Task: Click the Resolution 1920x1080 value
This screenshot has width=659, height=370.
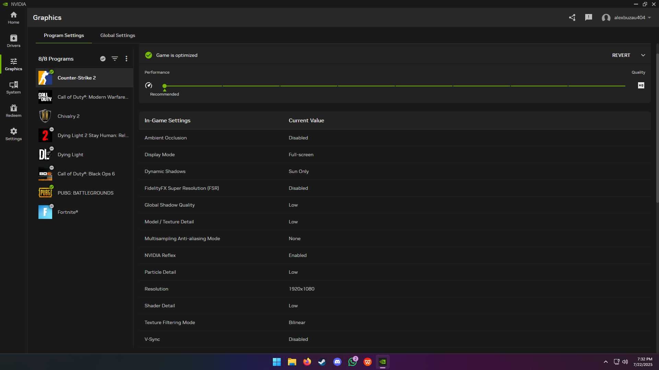Action: pyautogui.click(x=301, y=289)
